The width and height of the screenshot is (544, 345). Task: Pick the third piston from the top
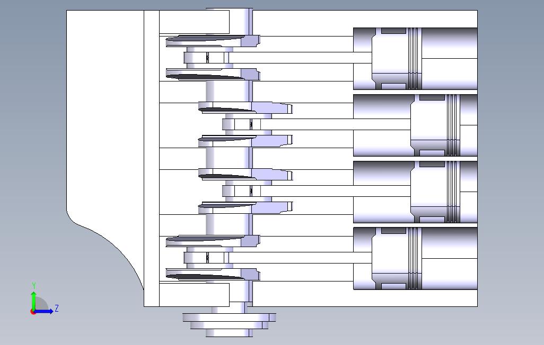(435, 192)
